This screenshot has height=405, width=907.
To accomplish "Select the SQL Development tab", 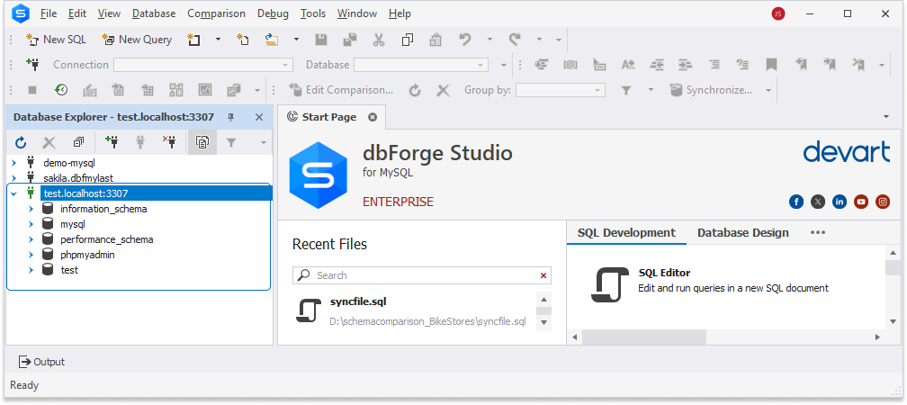I will click(x=626, y=232).
